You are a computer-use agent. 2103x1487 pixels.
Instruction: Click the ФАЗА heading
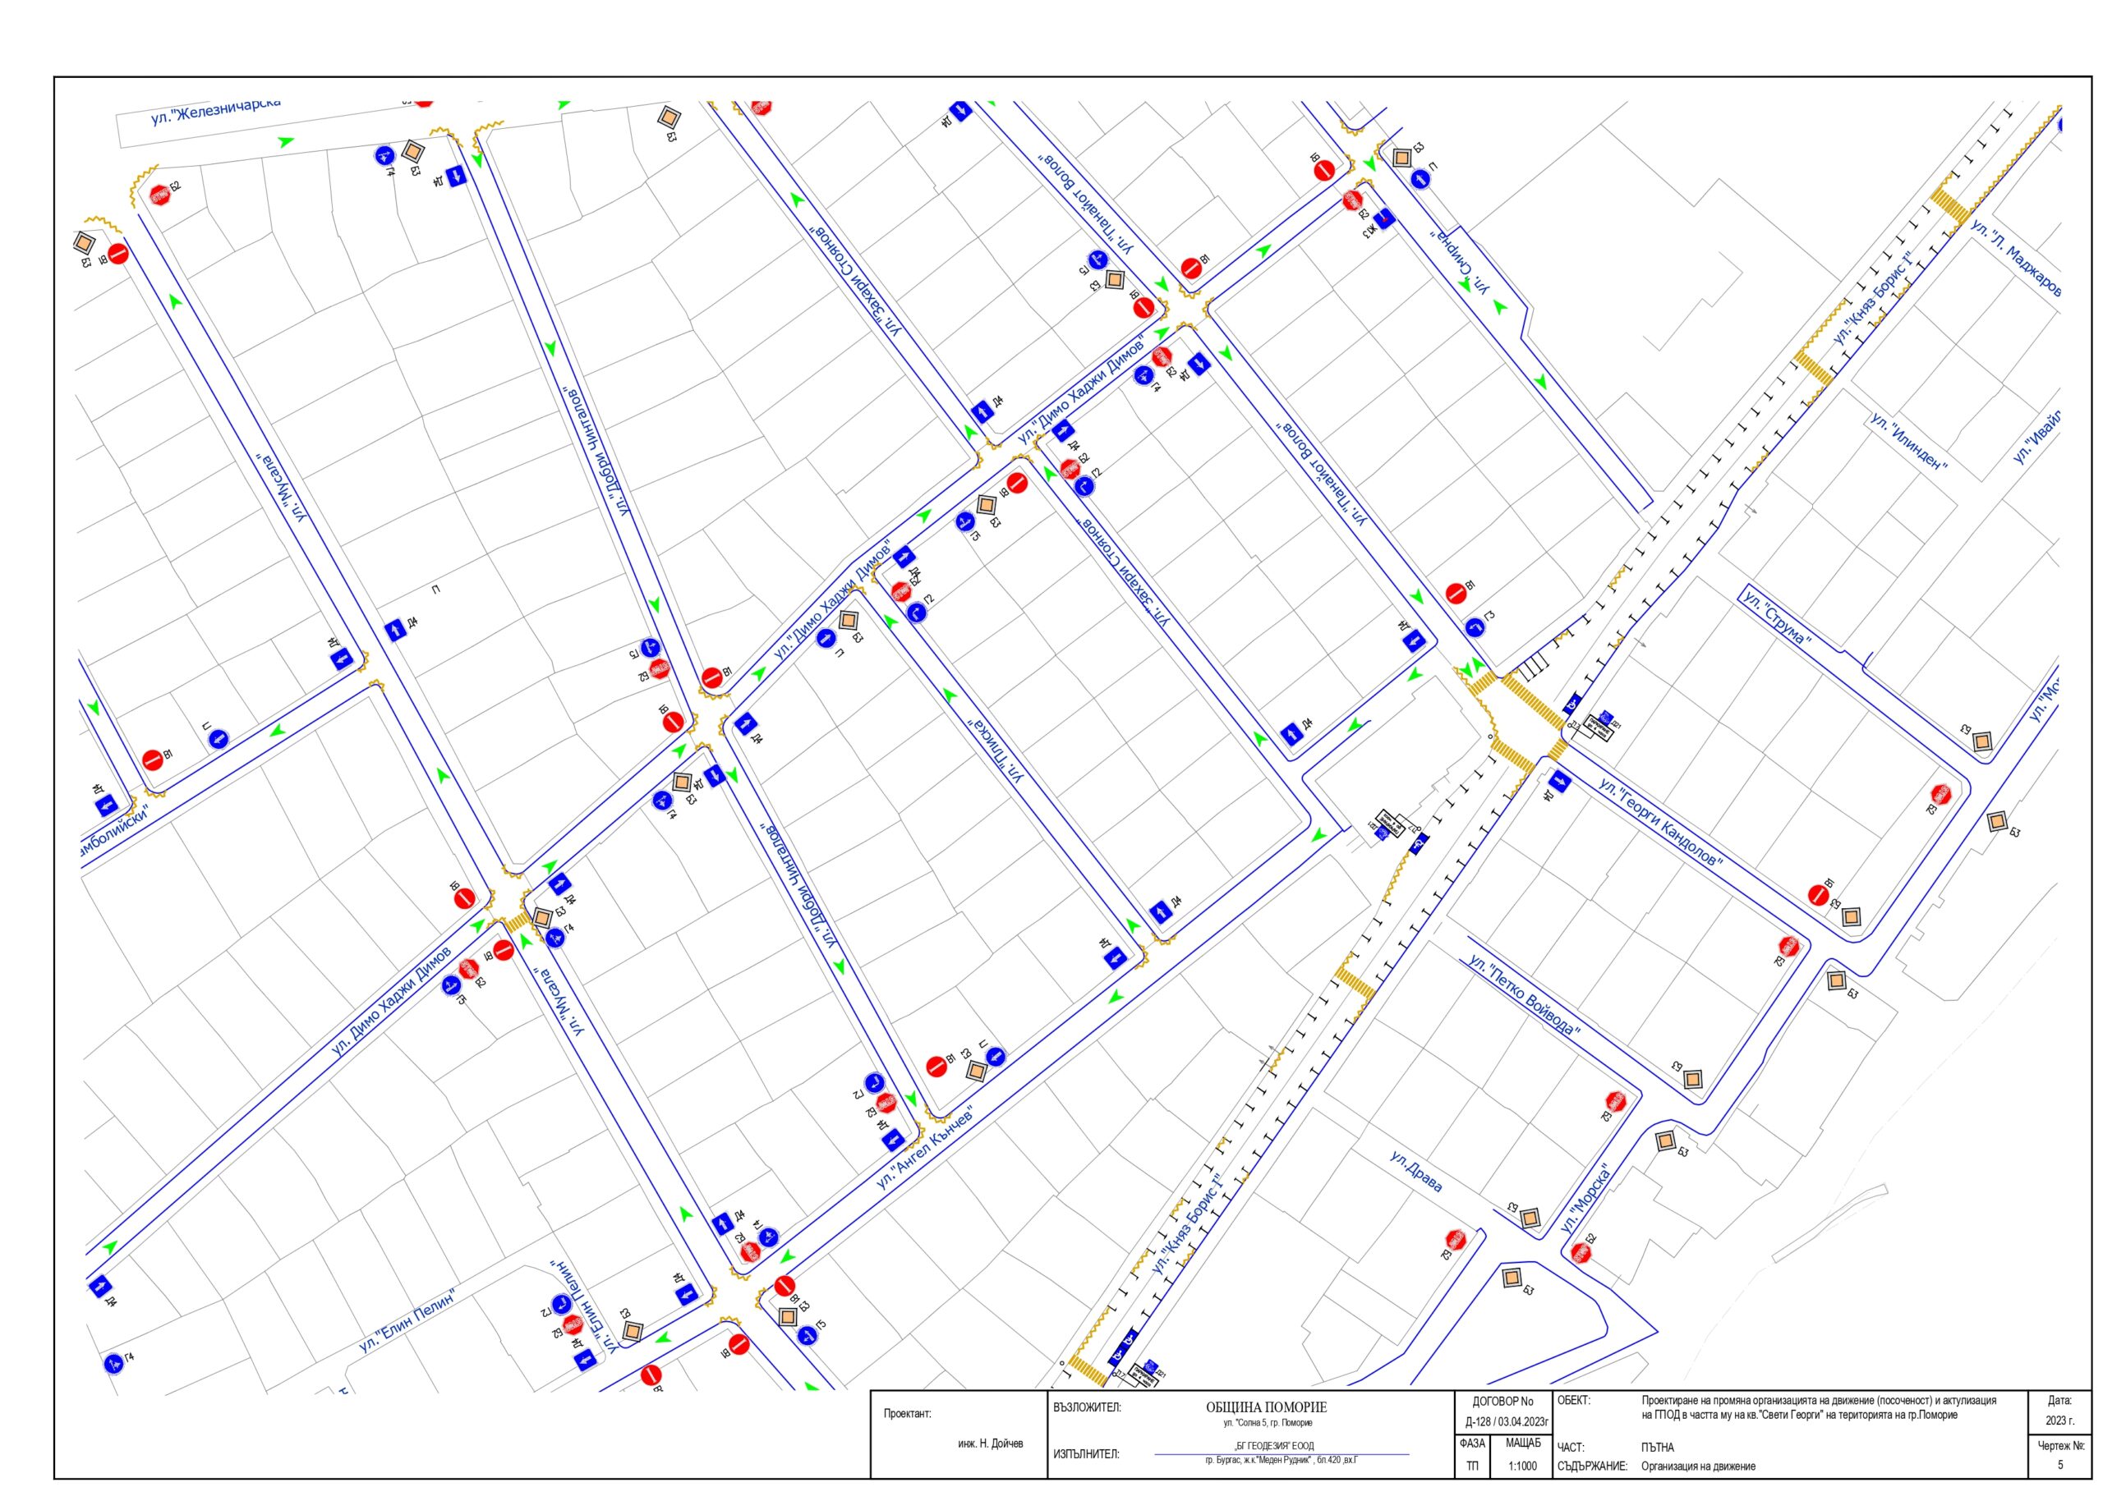pyautogui.click(x=1471, y=1443)
